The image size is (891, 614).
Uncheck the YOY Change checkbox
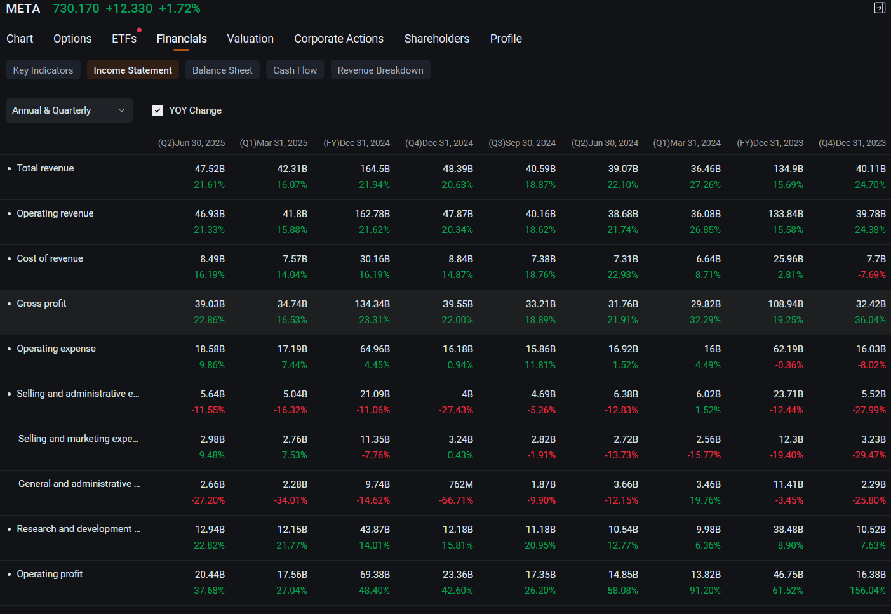157,110
